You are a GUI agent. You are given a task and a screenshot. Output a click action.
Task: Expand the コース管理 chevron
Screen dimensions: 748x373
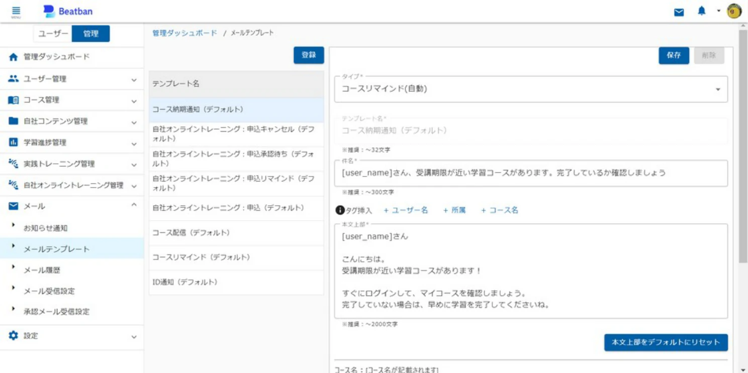134,101
